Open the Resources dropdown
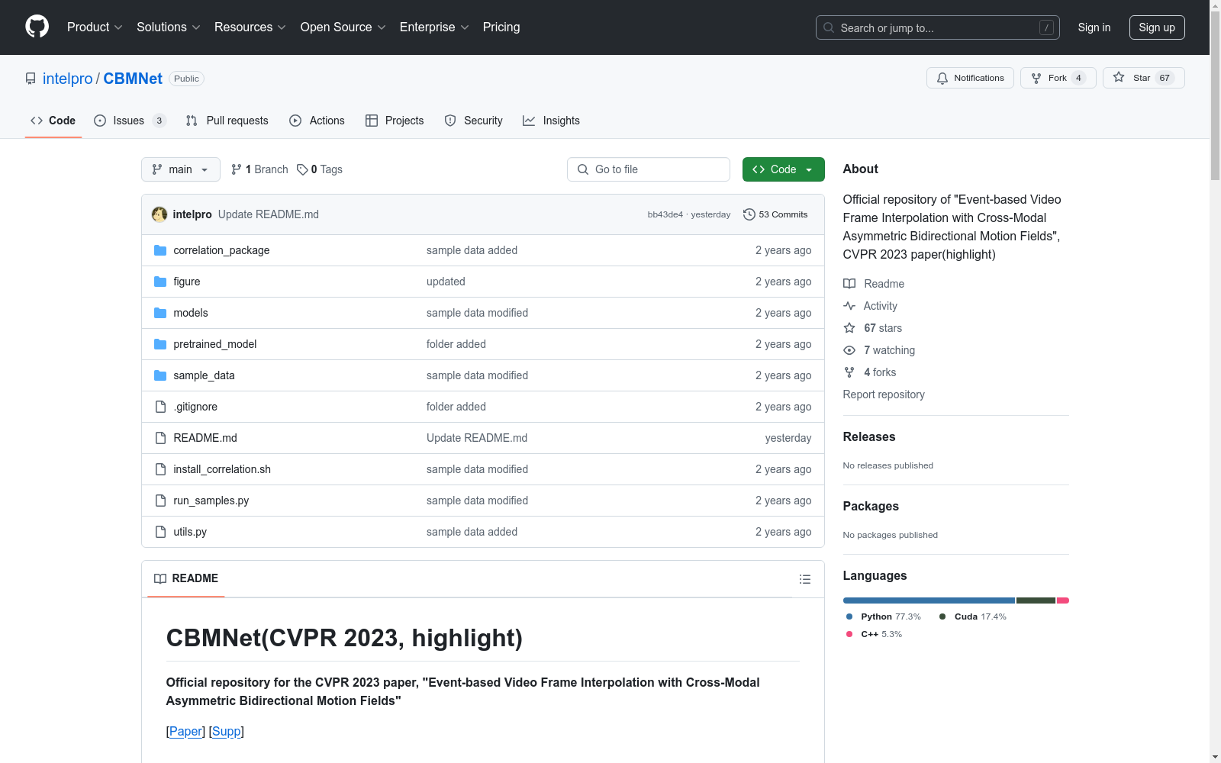The height and width of the screenshot is (763, 1221). [x=250, y=27]
